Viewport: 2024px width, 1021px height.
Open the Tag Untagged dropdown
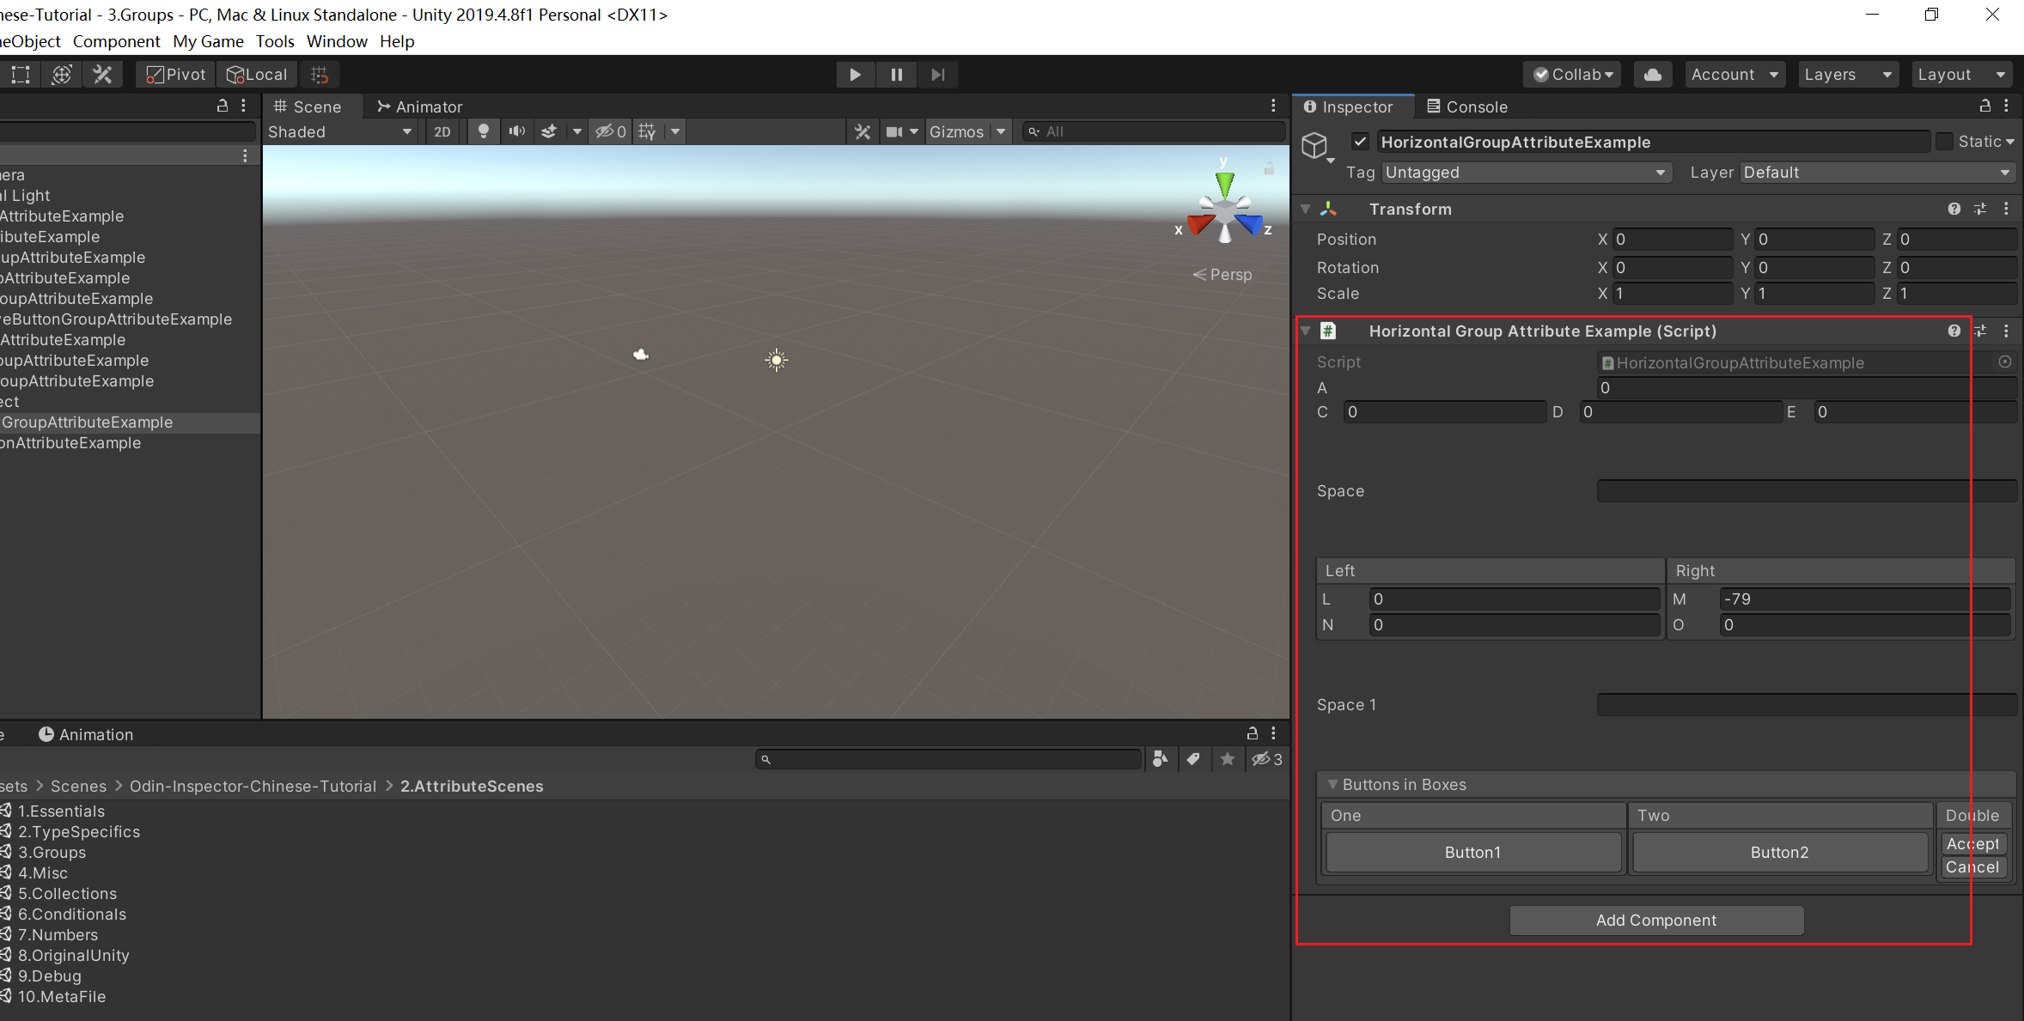(x=1526, y=173)
